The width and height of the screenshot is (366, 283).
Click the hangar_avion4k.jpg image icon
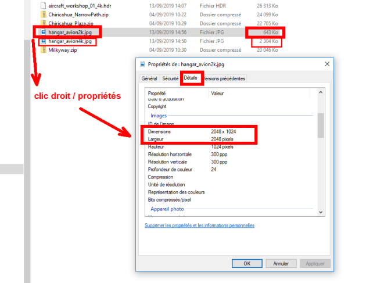pos(44,41)
